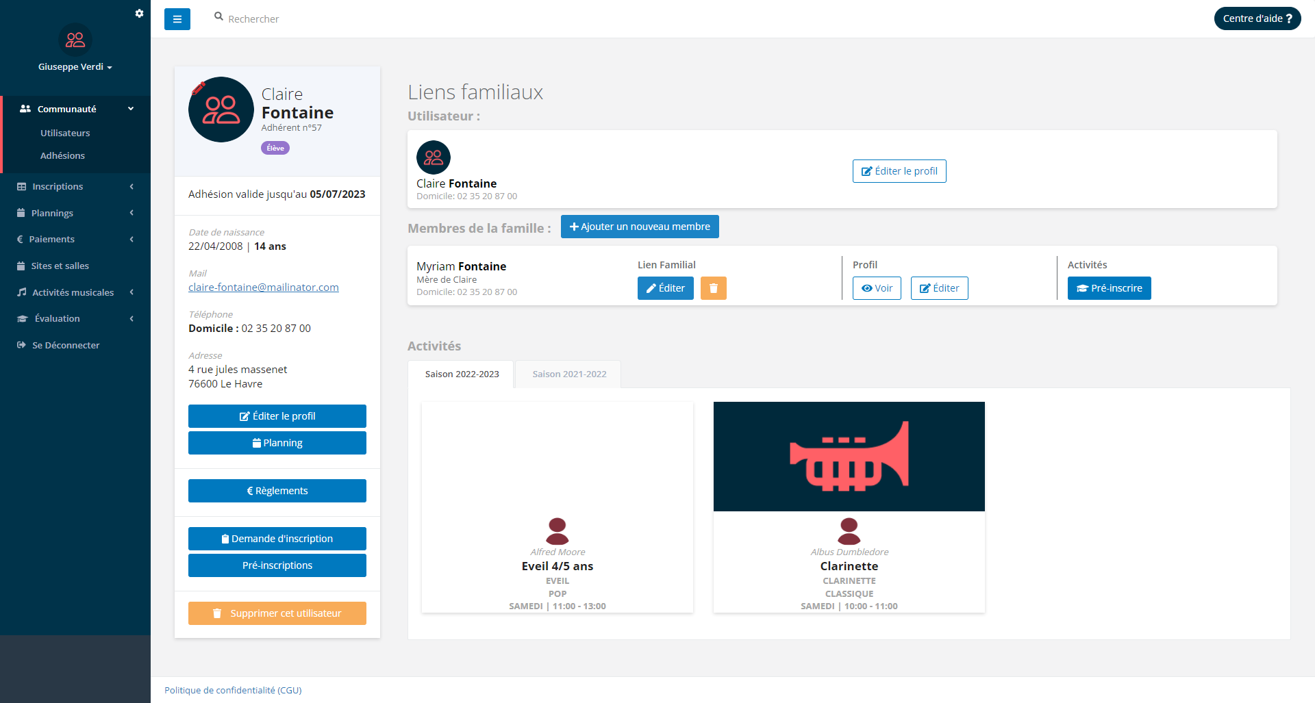Select the Paiements euro icon in sidebar
1315x703 pixels.
[x=21, y=239]
